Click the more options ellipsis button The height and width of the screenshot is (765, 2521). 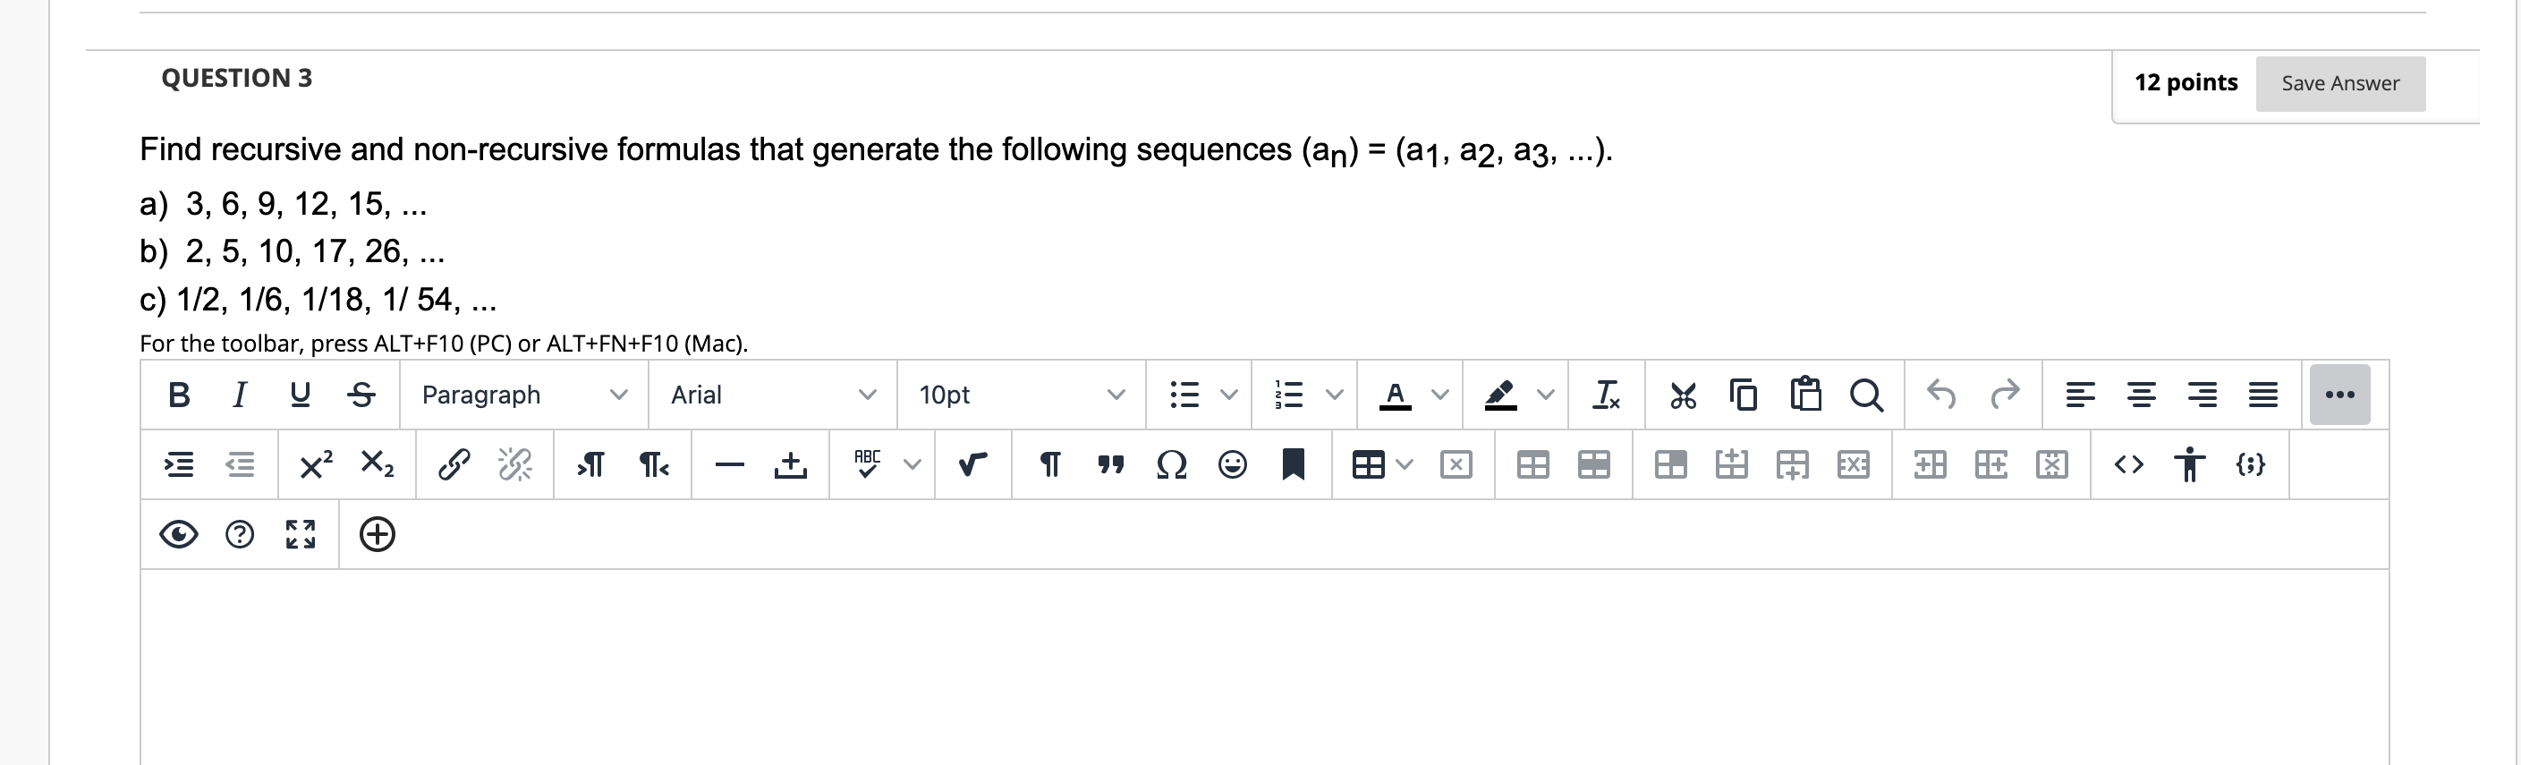point(2339,395)
